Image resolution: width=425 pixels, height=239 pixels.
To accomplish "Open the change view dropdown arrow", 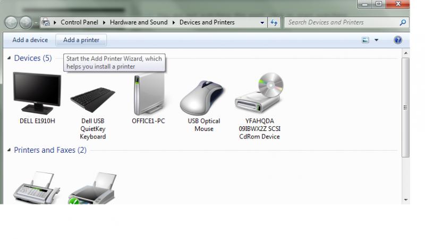I will [x=377, y=40].
